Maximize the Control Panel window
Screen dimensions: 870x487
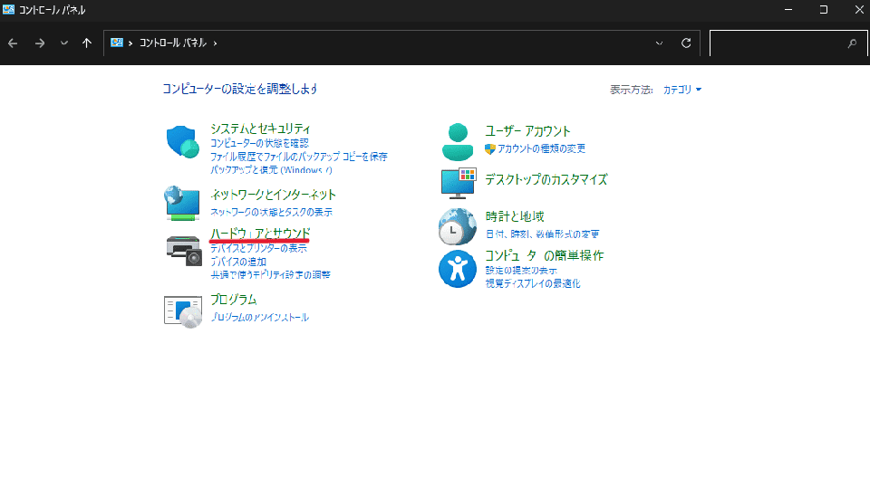tap(824, 10)
